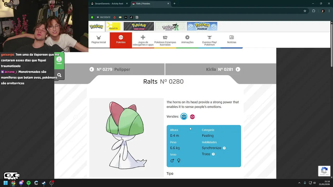Image resolution: width=333 pixels, height=187 pixels.
Task: Open Chrome from the taskbar
Action: click(13, 183)
